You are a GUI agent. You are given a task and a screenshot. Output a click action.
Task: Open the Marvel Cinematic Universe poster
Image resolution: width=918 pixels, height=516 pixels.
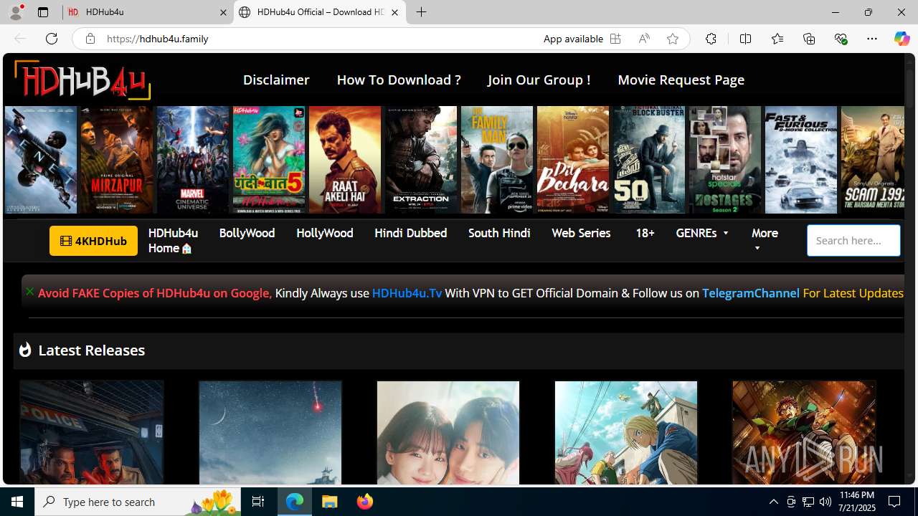[193, 160]
